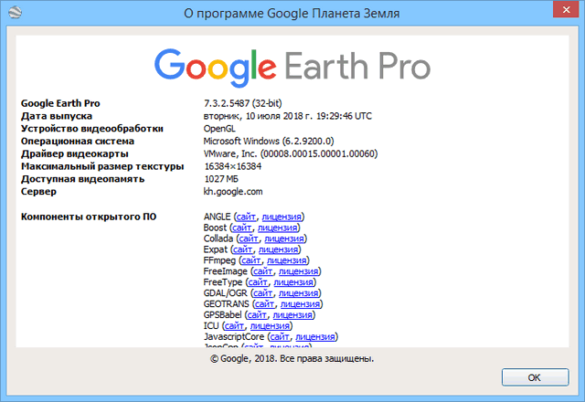
Task: Click the OpenGL value
Action: (219, 129)
